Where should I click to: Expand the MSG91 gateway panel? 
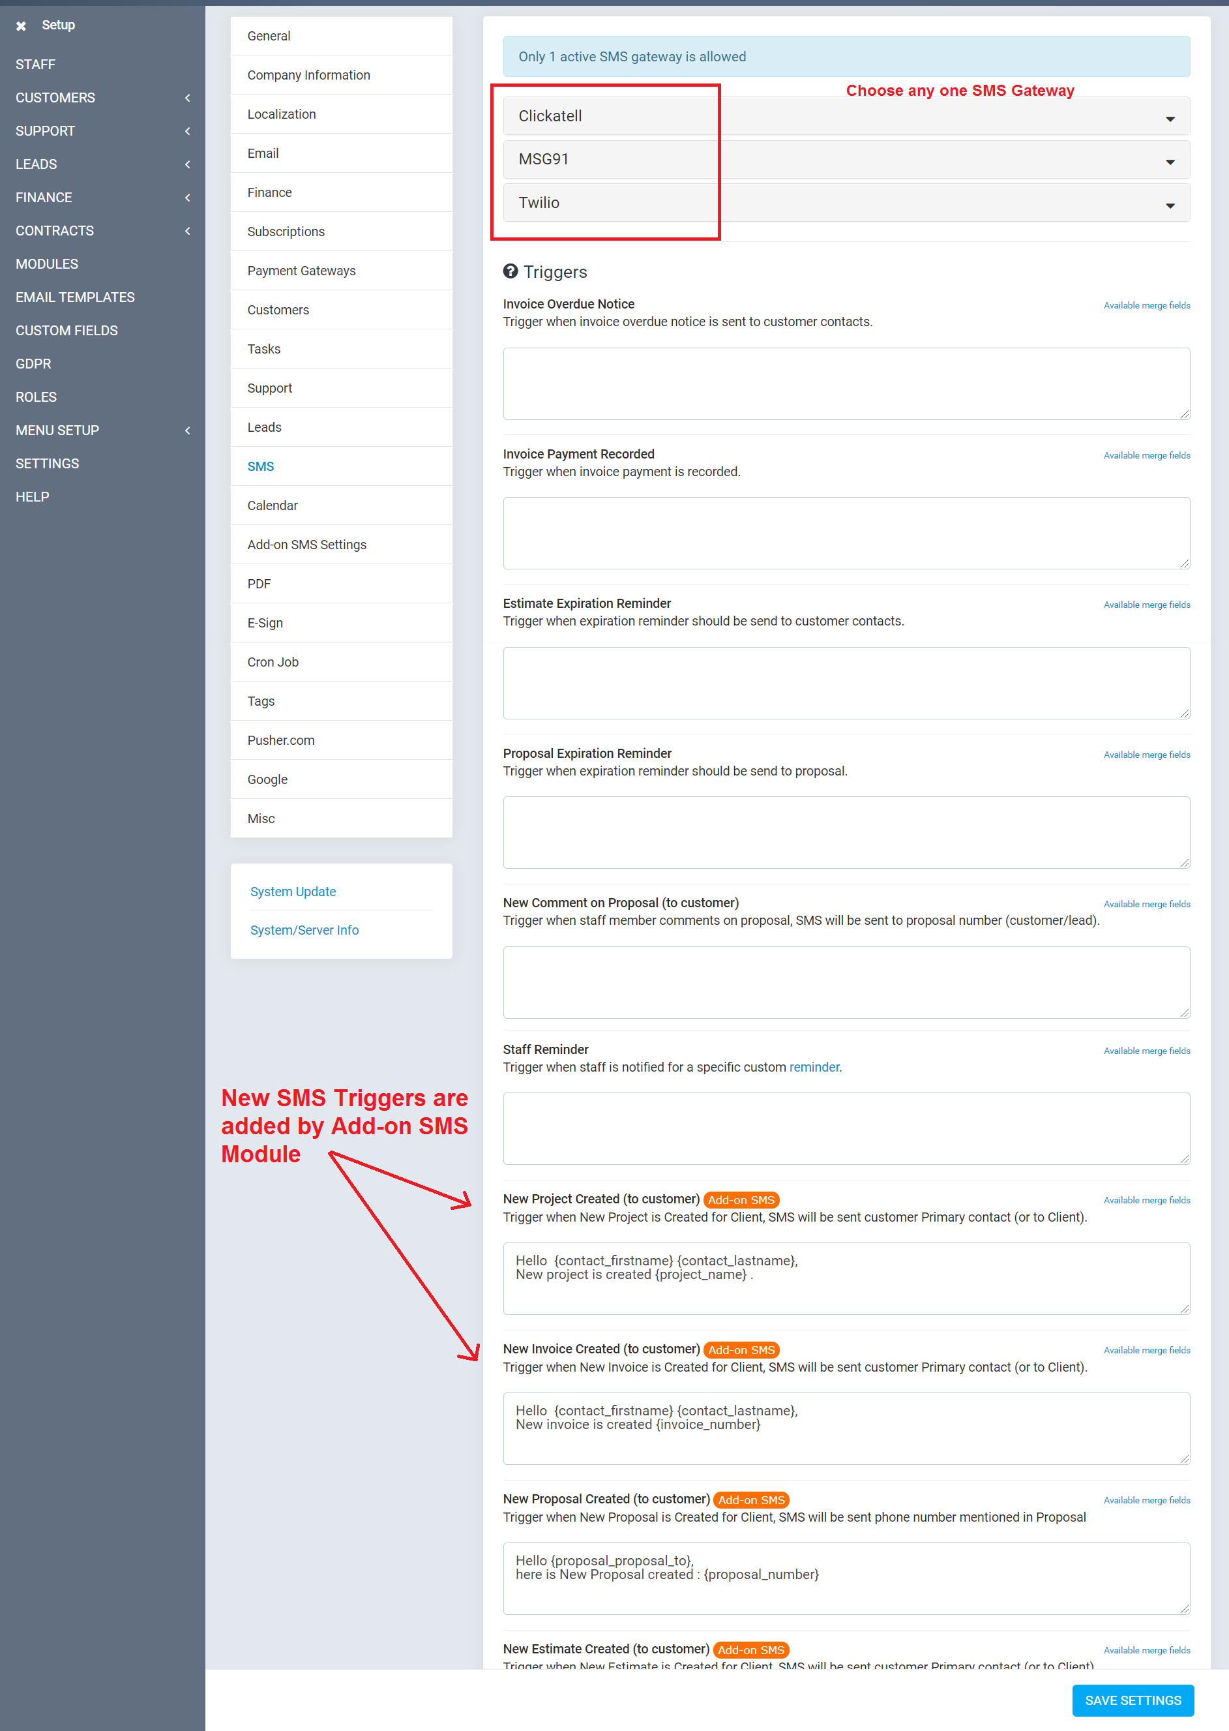846,160
